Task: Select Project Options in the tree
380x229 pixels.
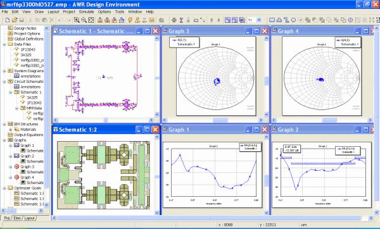Action: coord(27,34)
